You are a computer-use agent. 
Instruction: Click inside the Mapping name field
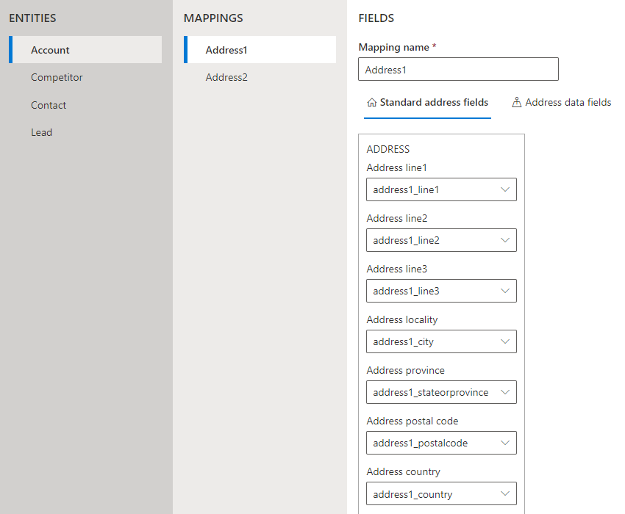point(458,69)
